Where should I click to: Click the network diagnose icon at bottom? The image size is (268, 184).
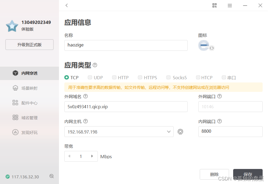[52, 176]
